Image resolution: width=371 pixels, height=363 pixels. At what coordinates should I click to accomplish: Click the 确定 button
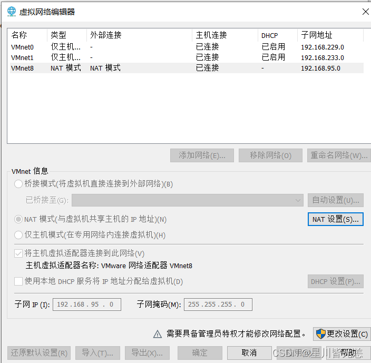pos(200,353)
